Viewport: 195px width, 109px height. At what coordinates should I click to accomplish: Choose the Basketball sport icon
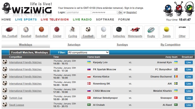coord(42,29)
